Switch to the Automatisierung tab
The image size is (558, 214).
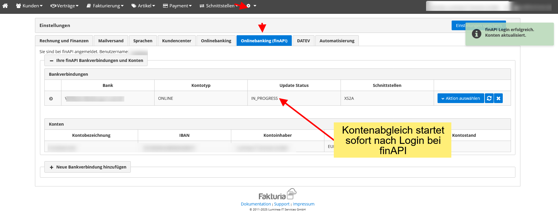pos(337,41)
